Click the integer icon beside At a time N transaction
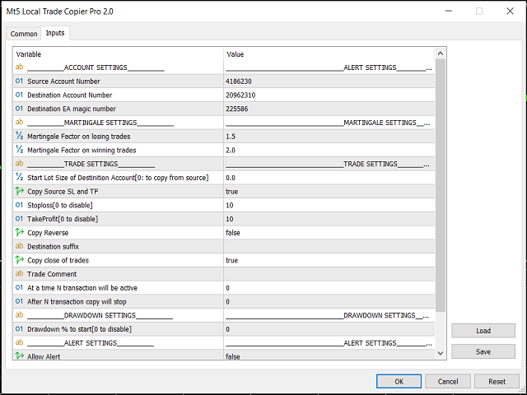The height and width of the screenshot is (395, 527). coord(19,287)
